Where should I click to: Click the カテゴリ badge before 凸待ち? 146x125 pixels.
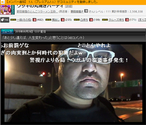(77, 20)
